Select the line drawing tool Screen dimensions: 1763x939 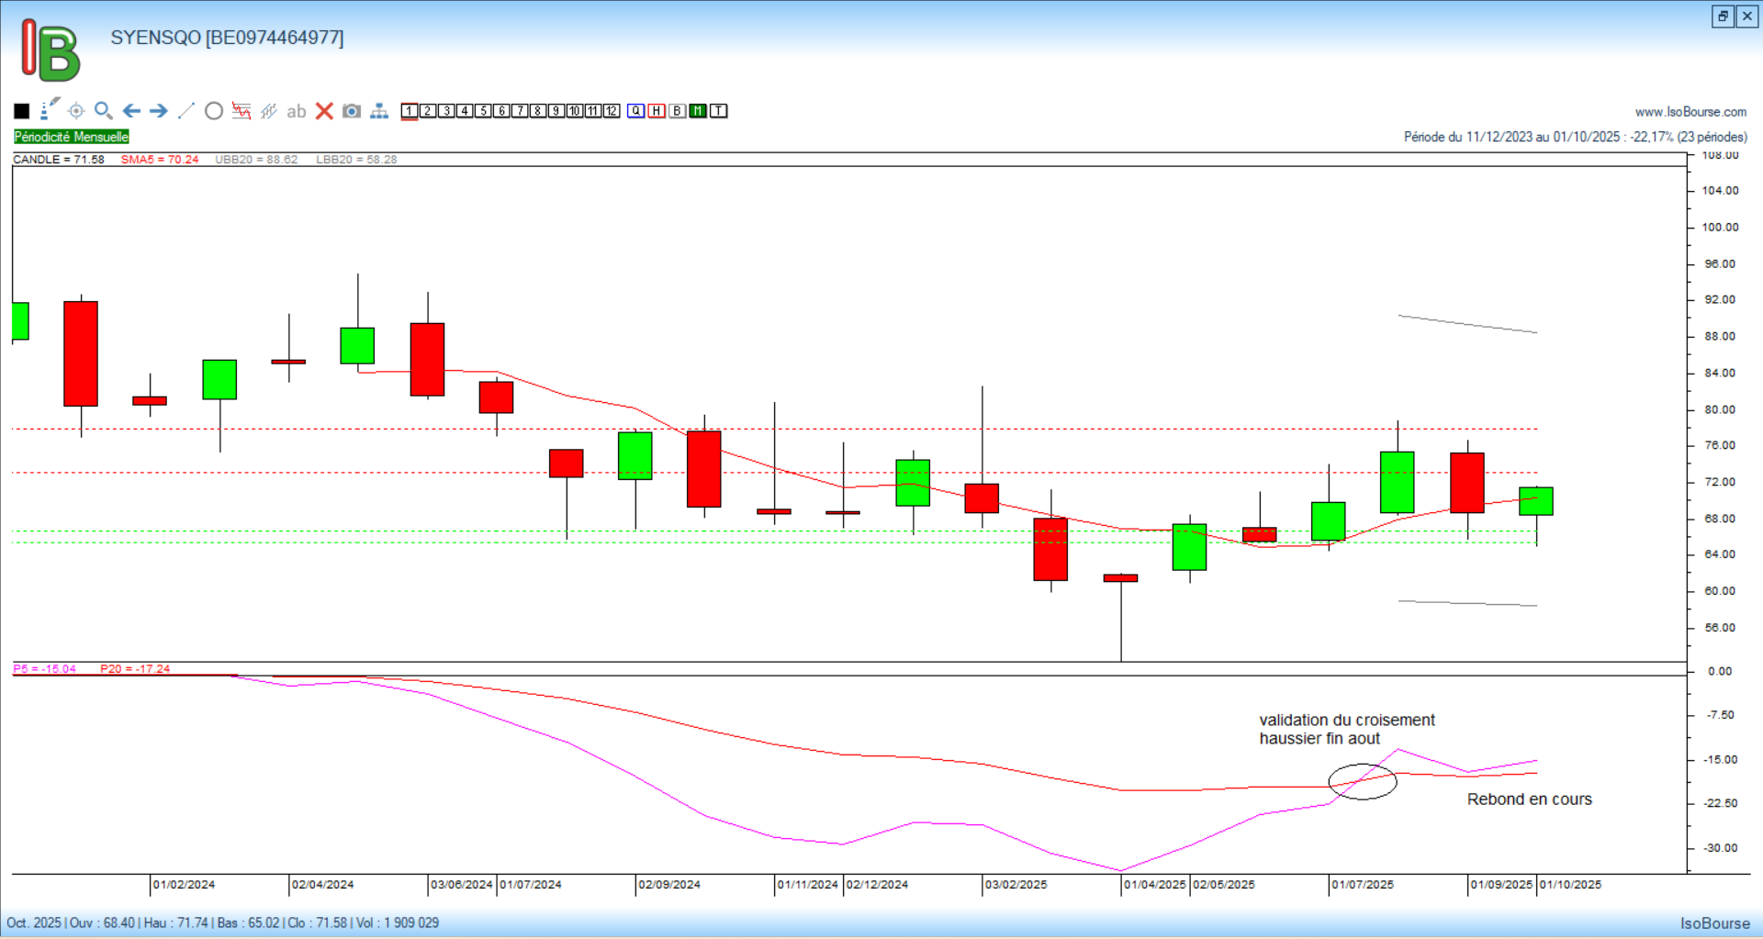186,111
